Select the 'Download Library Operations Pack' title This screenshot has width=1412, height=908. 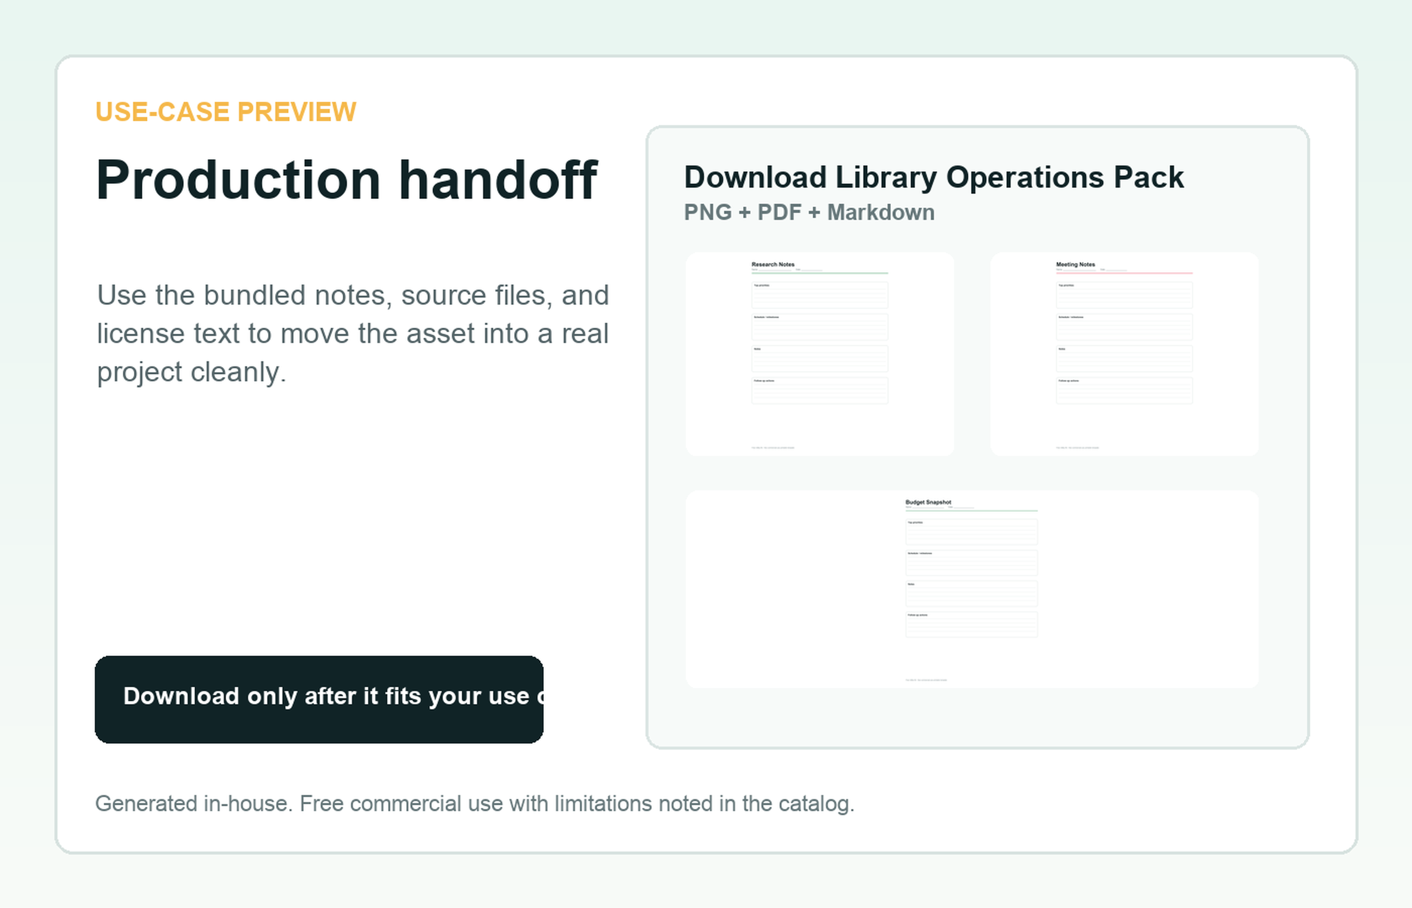pos(933,178)
